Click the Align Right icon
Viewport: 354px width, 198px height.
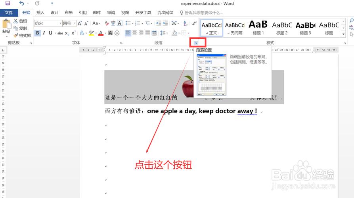click(x=141, y=33)
